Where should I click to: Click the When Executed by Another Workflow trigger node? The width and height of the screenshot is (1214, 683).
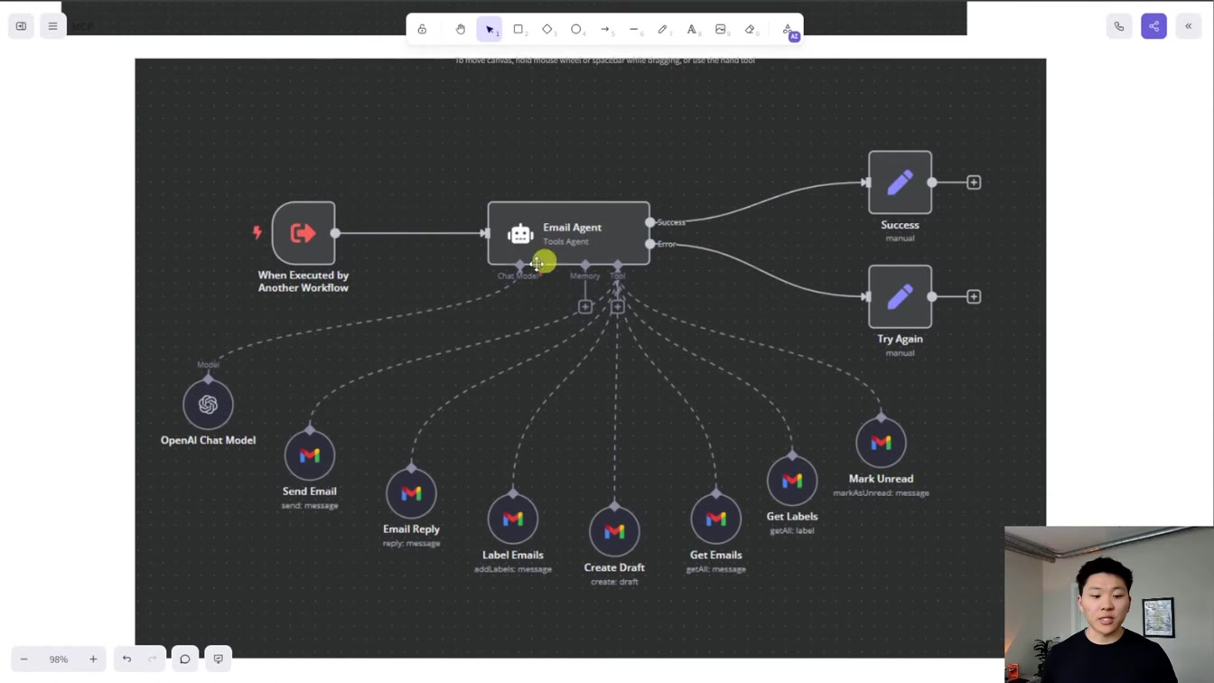[303, 233]
